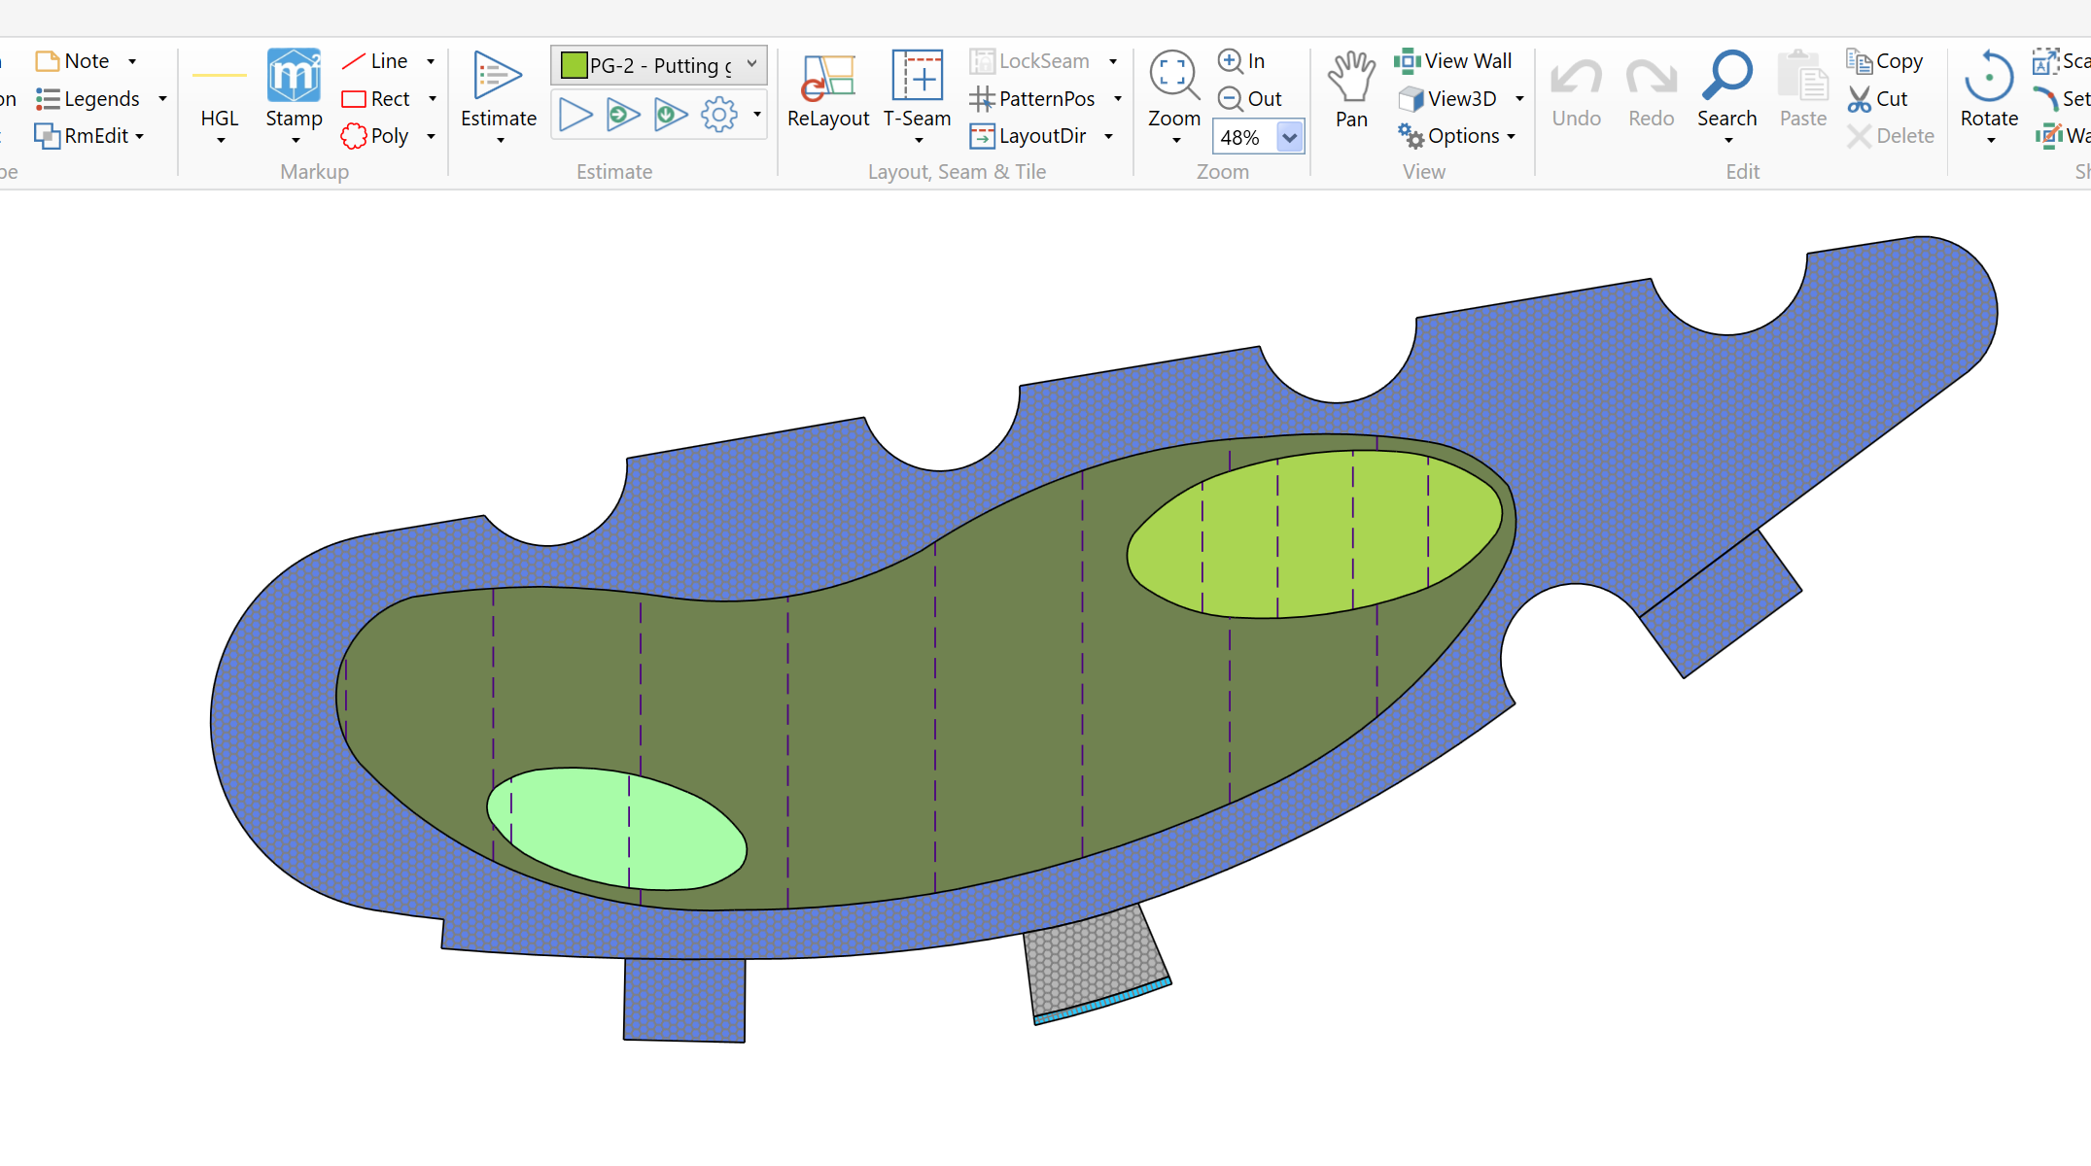Click the Rotate icon

point(1988,77)
